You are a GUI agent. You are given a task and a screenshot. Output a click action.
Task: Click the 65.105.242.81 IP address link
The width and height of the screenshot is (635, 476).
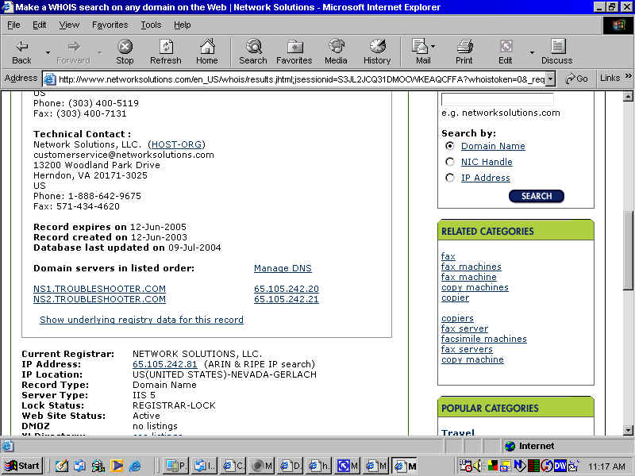[165, 364]
